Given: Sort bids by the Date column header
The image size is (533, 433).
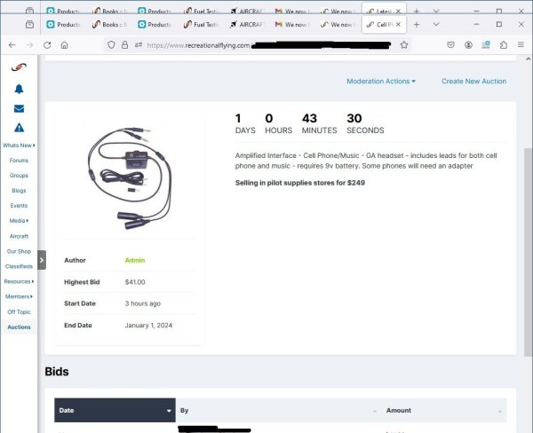Looking at the screenshot, I should click(x=114, y=411).
